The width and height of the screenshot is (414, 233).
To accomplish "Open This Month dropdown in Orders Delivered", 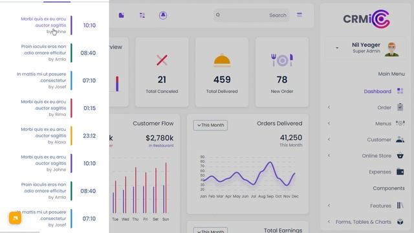I will tap(210, 125).
